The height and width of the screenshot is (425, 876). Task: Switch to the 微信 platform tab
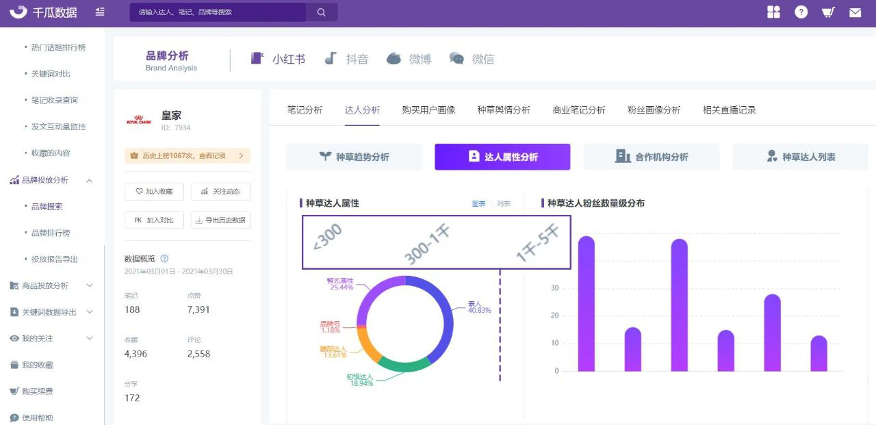click(x=472, y=59)
